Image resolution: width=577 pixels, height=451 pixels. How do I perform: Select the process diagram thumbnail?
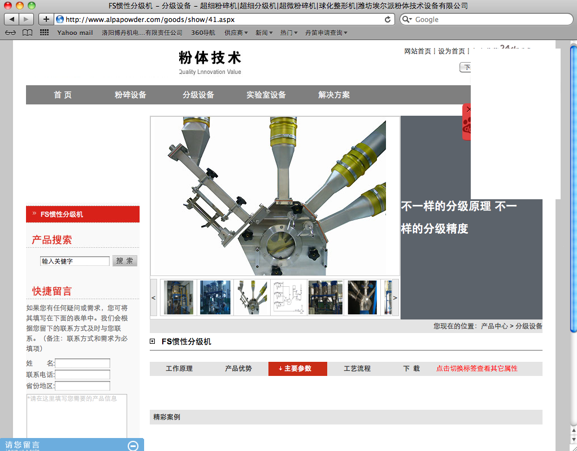[x=289, y=297]
